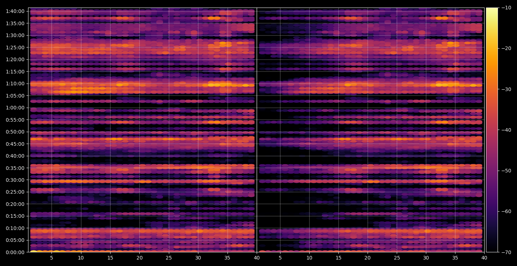Click the 1:00:00 time tick label

tap(15, 108)
